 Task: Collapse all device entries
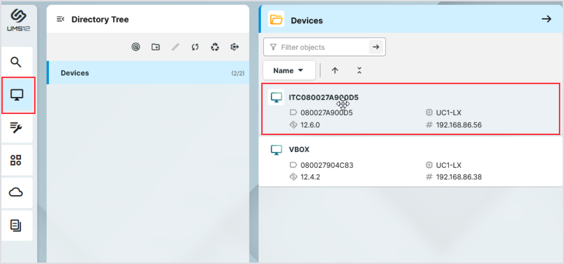point(359,71)
